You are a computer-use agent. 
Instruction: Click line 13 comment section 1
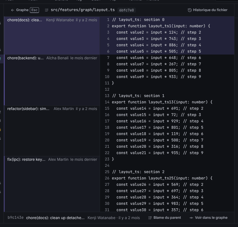click(138, 96)
